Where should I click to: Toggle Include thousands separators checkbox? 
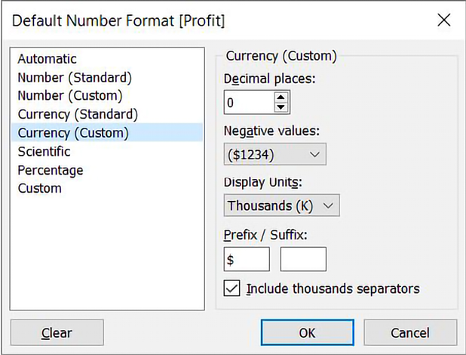pyautogui.click(x=233, y=289)
